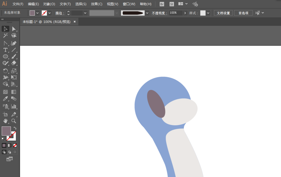The image size is (281, 177).
Task: Open Adobe Stock (St) button
Action: pos(172,4)
